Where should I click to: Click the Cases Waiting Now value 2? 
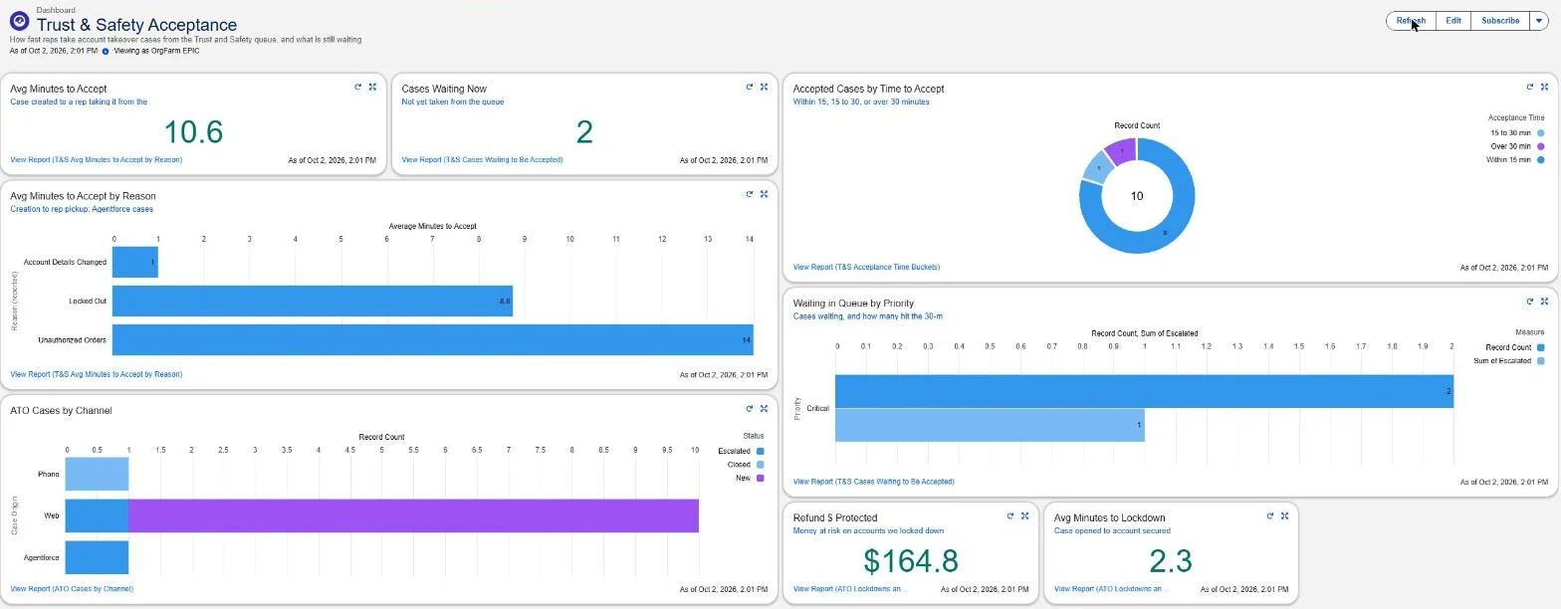pos(584,131)
